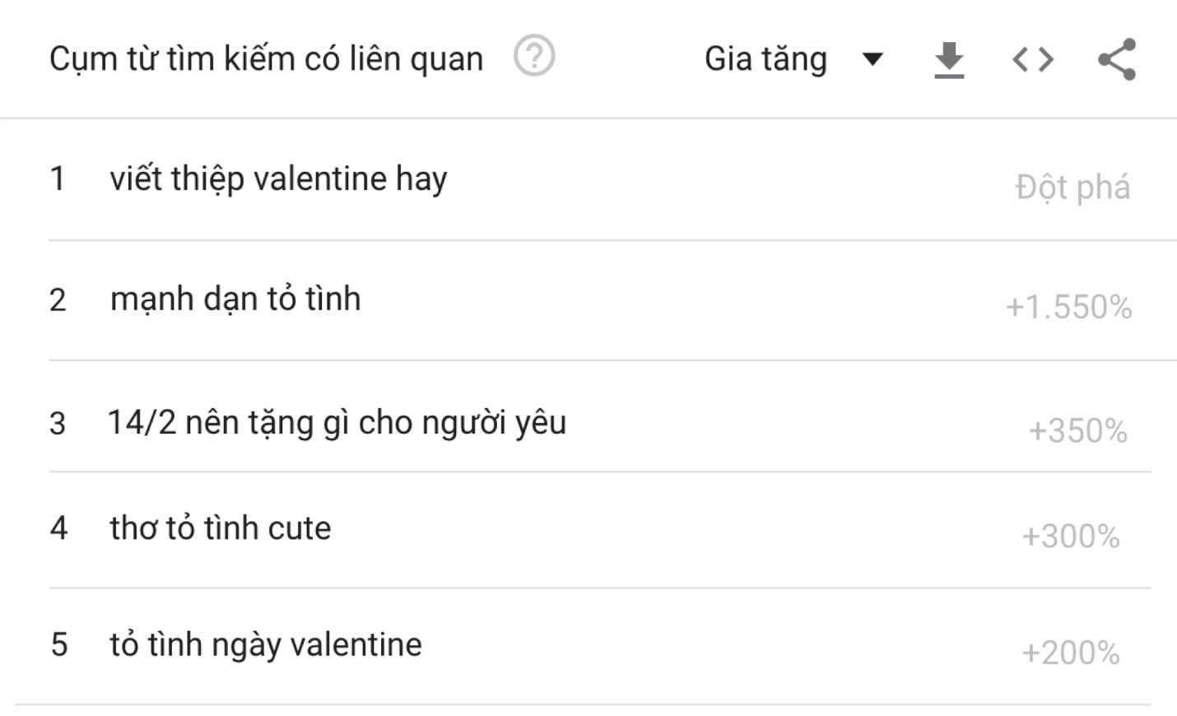Download the related queries data
1177x716 pixels.
click(x=949, y=60)
